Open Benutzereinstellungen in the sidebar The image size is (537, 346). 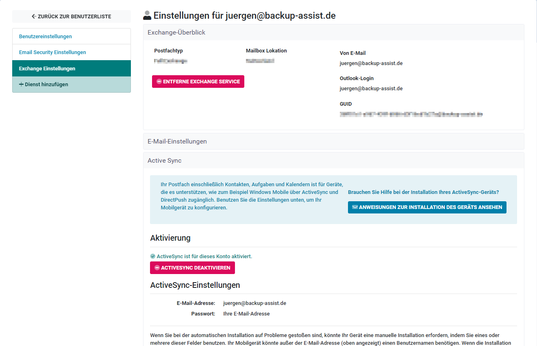[x=46, y=37]
